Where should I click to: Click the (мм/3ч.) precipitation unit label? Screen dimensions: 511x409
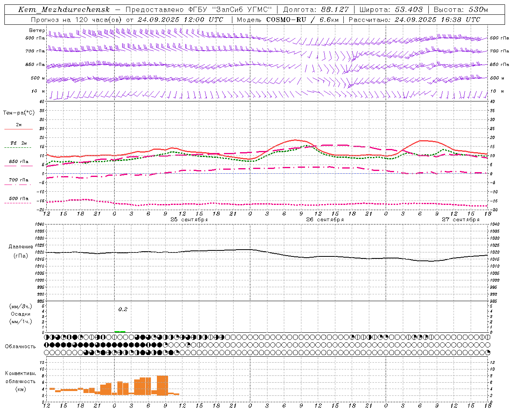[20, 307]
